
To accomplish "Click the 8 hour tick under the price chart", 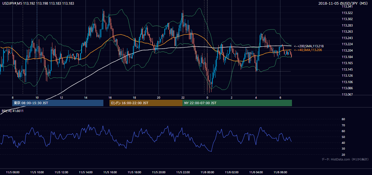I will (13, 97).
